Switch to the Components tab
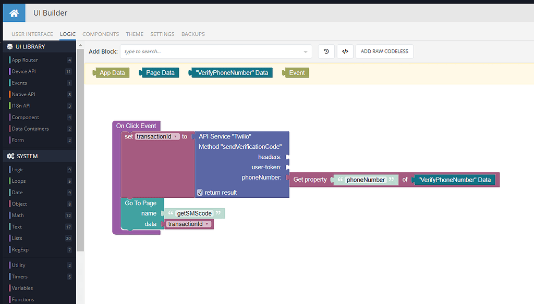The width and height of the screenshot is (534, 304). pos(101,34)
